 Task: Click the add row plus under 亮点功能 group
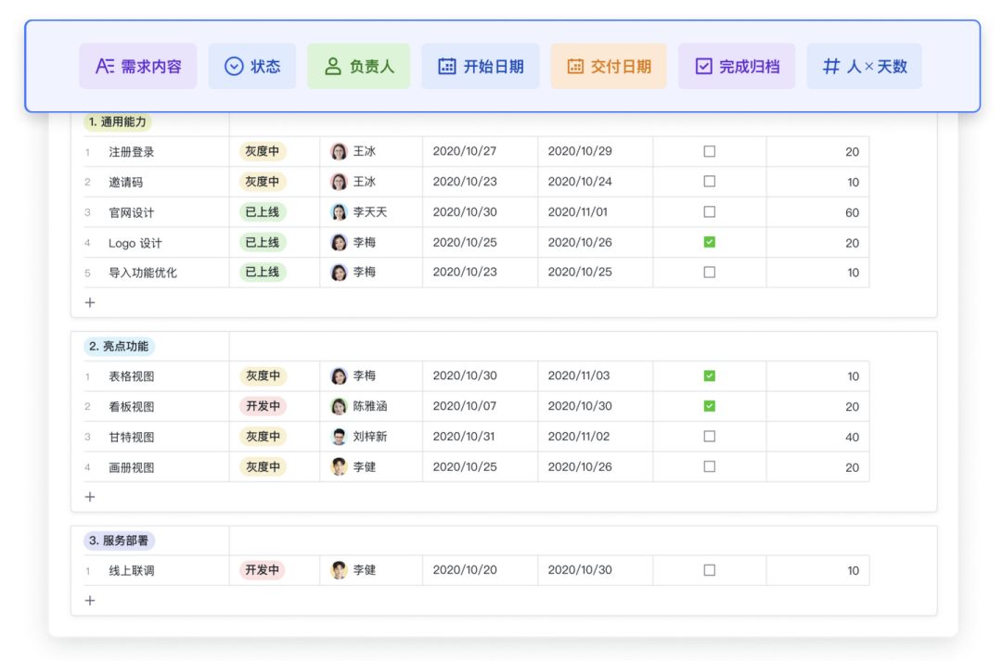click(x=90, y=497)
